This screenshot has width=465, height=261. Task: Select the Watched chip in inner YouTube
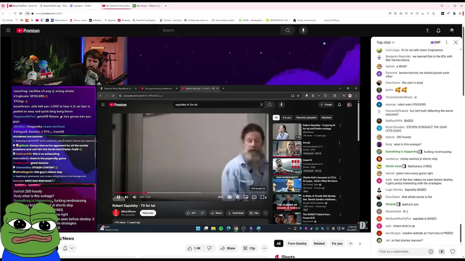point(326,117)
